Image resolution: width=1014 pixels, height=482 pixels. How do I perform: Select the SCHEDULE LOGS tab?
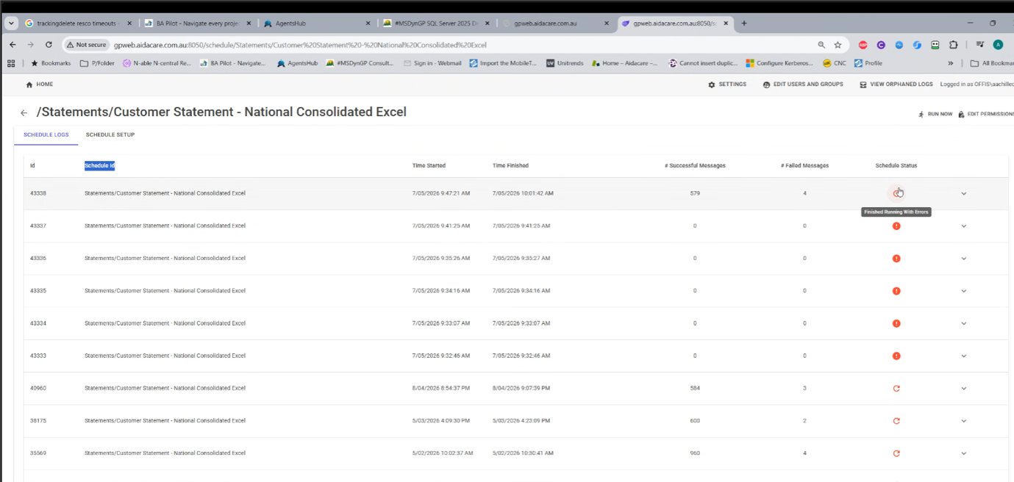[x=46, y=134]
